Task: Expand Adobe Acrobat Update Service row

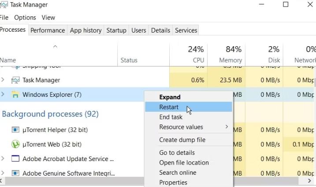Action: (x=3, y=158)
